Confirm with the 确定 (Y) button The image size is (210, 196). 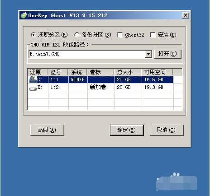(127, 130)
